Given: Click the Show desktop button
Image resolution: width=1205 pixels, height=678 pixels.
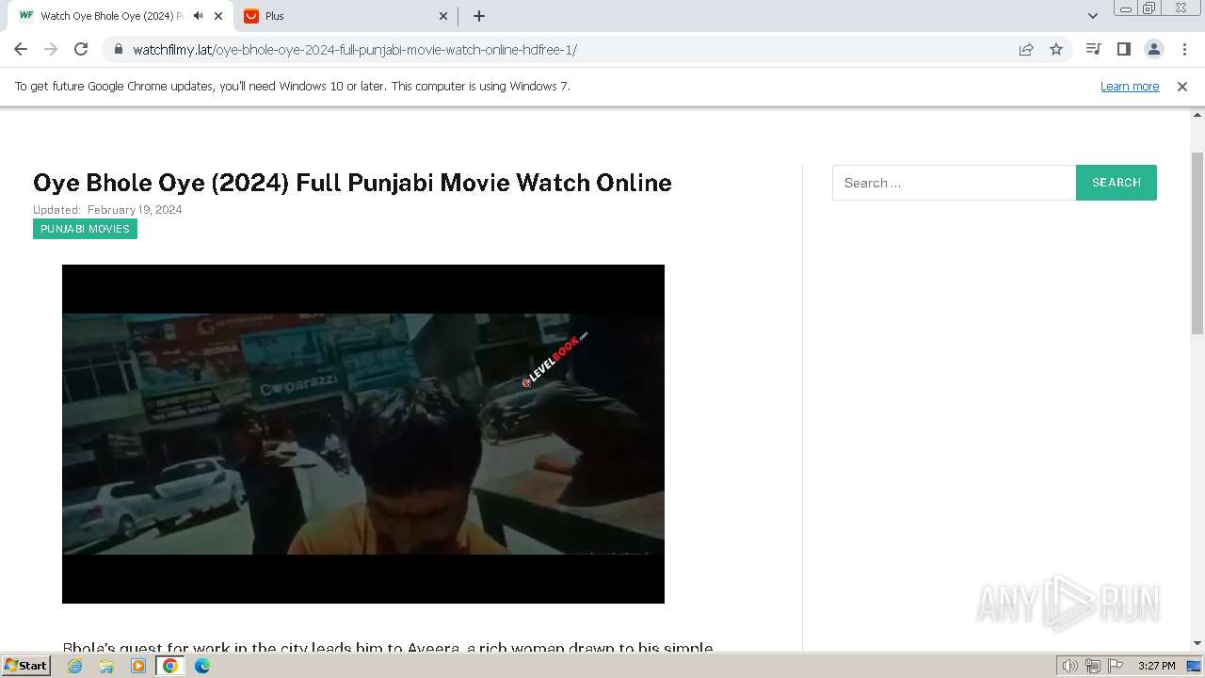Looking at the screenshot, I should coord(1195,666).
